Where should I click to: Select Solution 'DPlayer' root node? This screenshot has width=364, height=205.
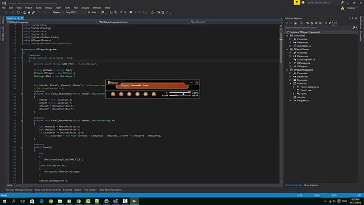click(305, 32)
